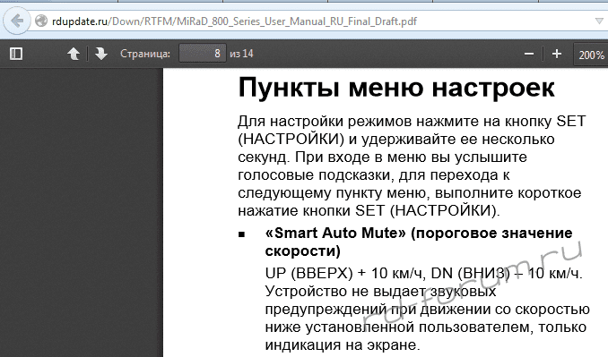Go to previous page with up arrow

click(x=74, y=54)
